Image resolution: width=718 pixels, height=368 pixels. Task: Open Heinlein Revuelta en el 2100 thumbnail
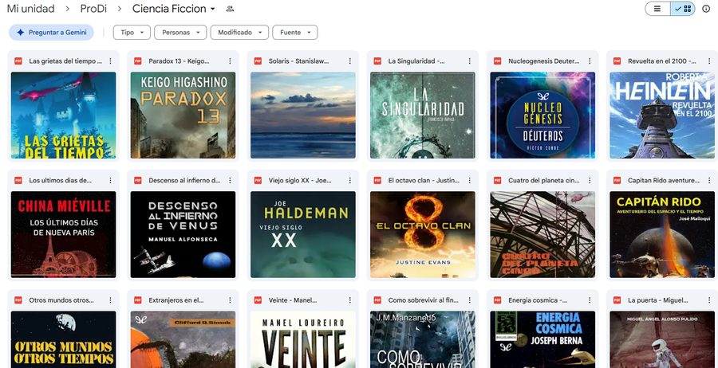pyautogui.click(x=662, y=115)
